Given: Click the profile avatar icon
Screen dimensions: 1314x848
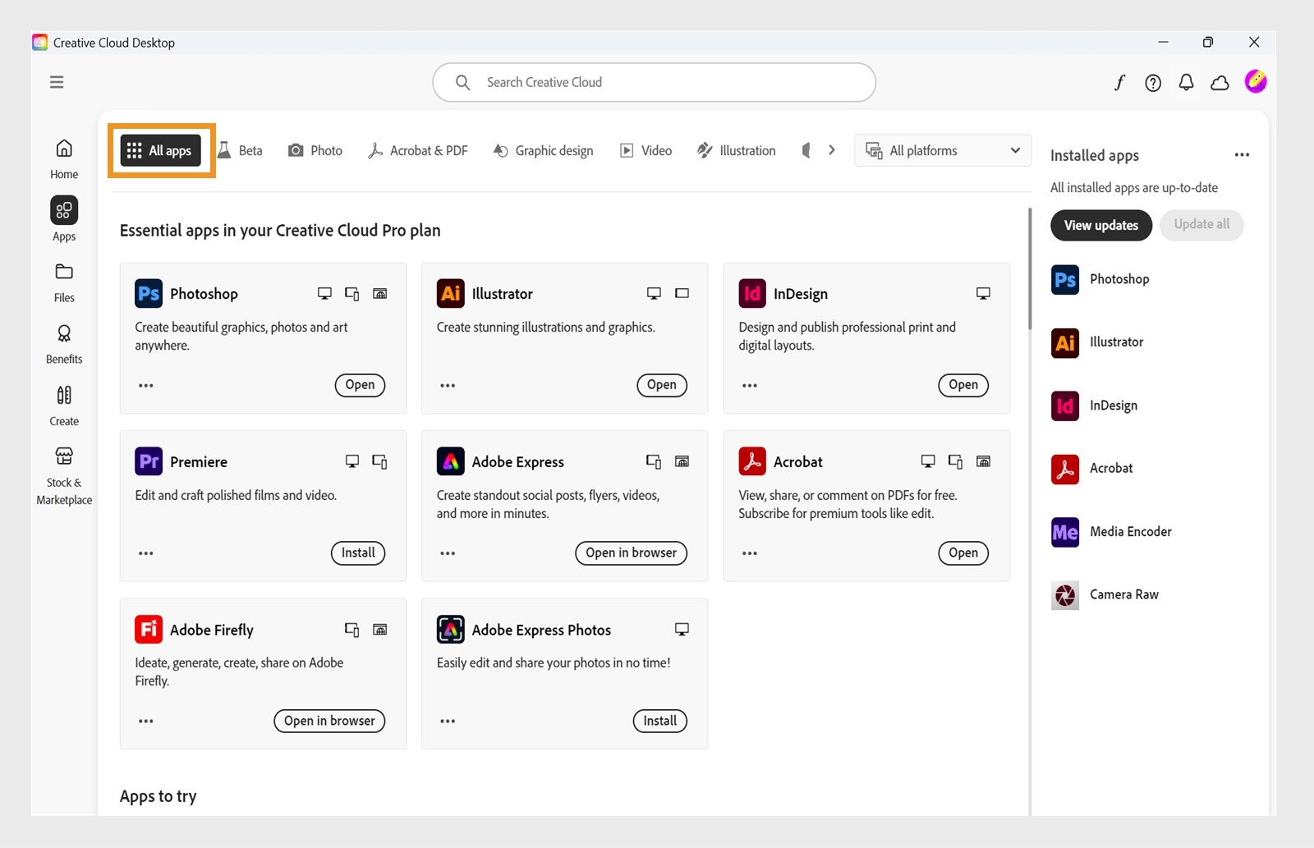Looking at the screenshot, I should coord(1256,82).
